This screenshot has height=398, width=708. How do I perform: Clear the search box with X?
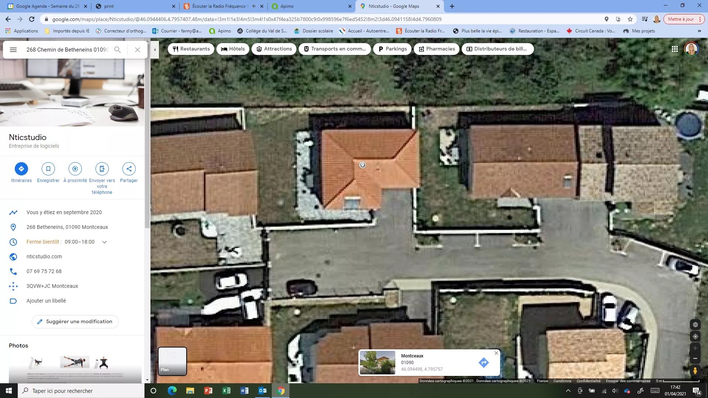(138, 49)
